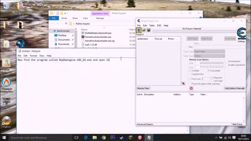251x141 pixels.
Task: Open the Memory View button
Action: (x=143, y=89)
